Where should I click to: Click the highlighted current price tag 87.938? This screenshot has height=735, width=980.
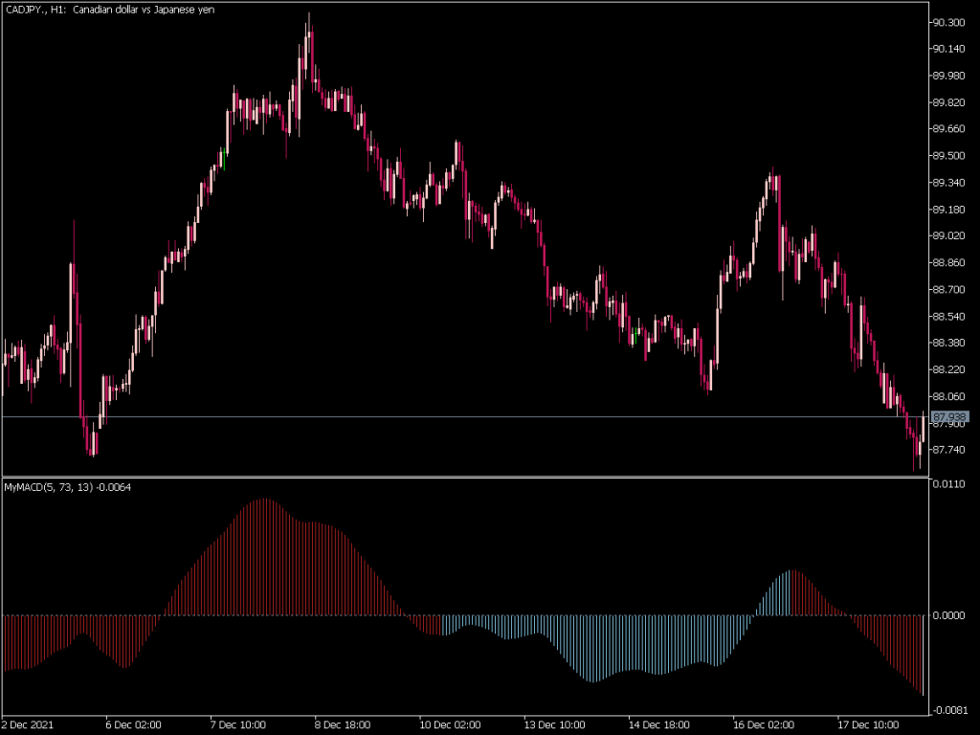click(950, 416)
